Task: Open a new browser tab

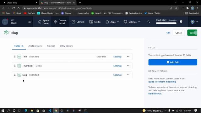Action: click(80, 3)
